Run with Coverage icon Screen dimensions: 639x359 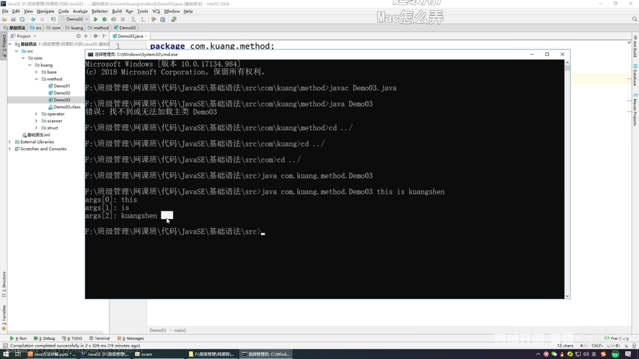pos(113,19)
